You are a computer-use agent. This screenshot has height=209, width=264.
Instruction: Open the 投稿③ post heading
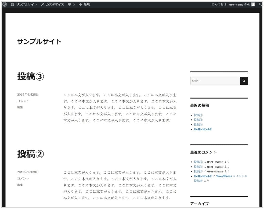pos(30,76)
